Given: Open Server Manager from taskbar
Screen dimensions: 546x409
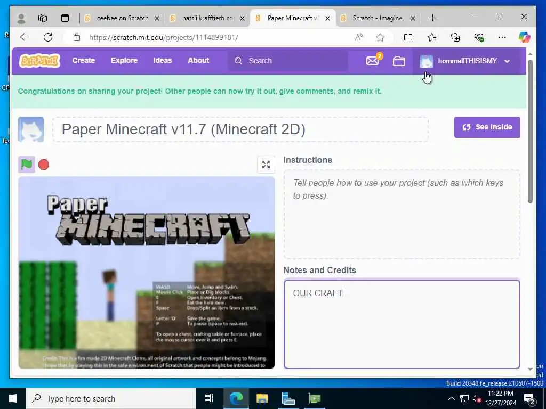Looking at the screenshot, I should pos(288,398).
